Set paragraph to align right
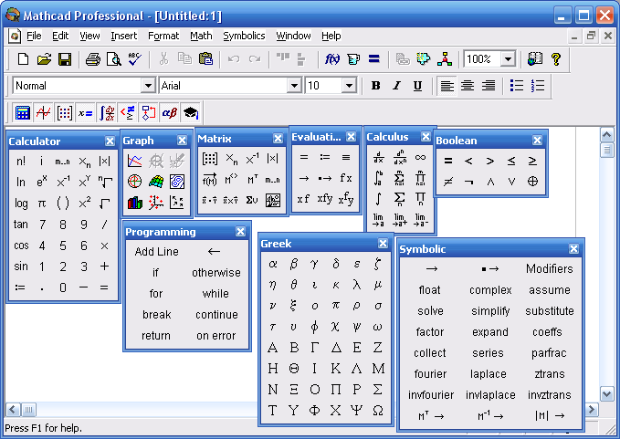This screenshot has height=439, width=620. point(489,86)
